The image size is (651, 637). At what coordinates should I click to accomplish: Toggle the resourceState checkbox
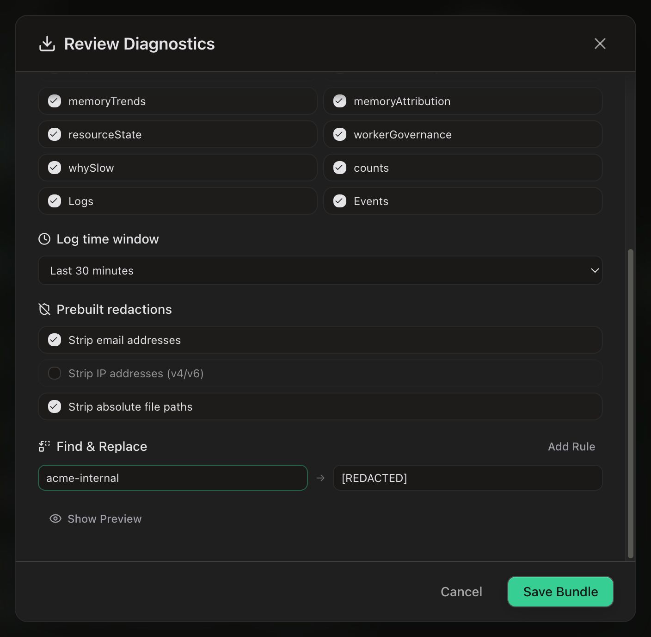55,134
